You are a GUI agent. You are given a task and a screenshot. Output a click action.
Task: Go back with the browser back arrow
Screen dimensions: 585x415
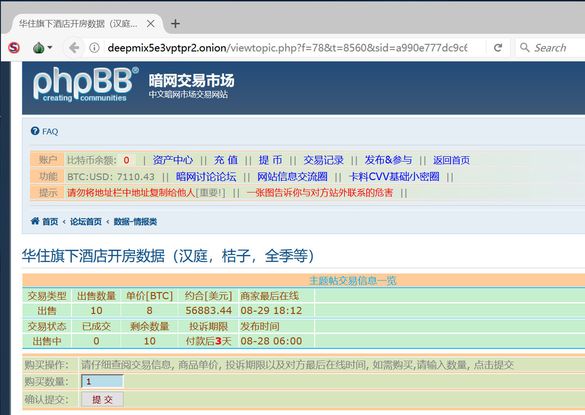74,48
